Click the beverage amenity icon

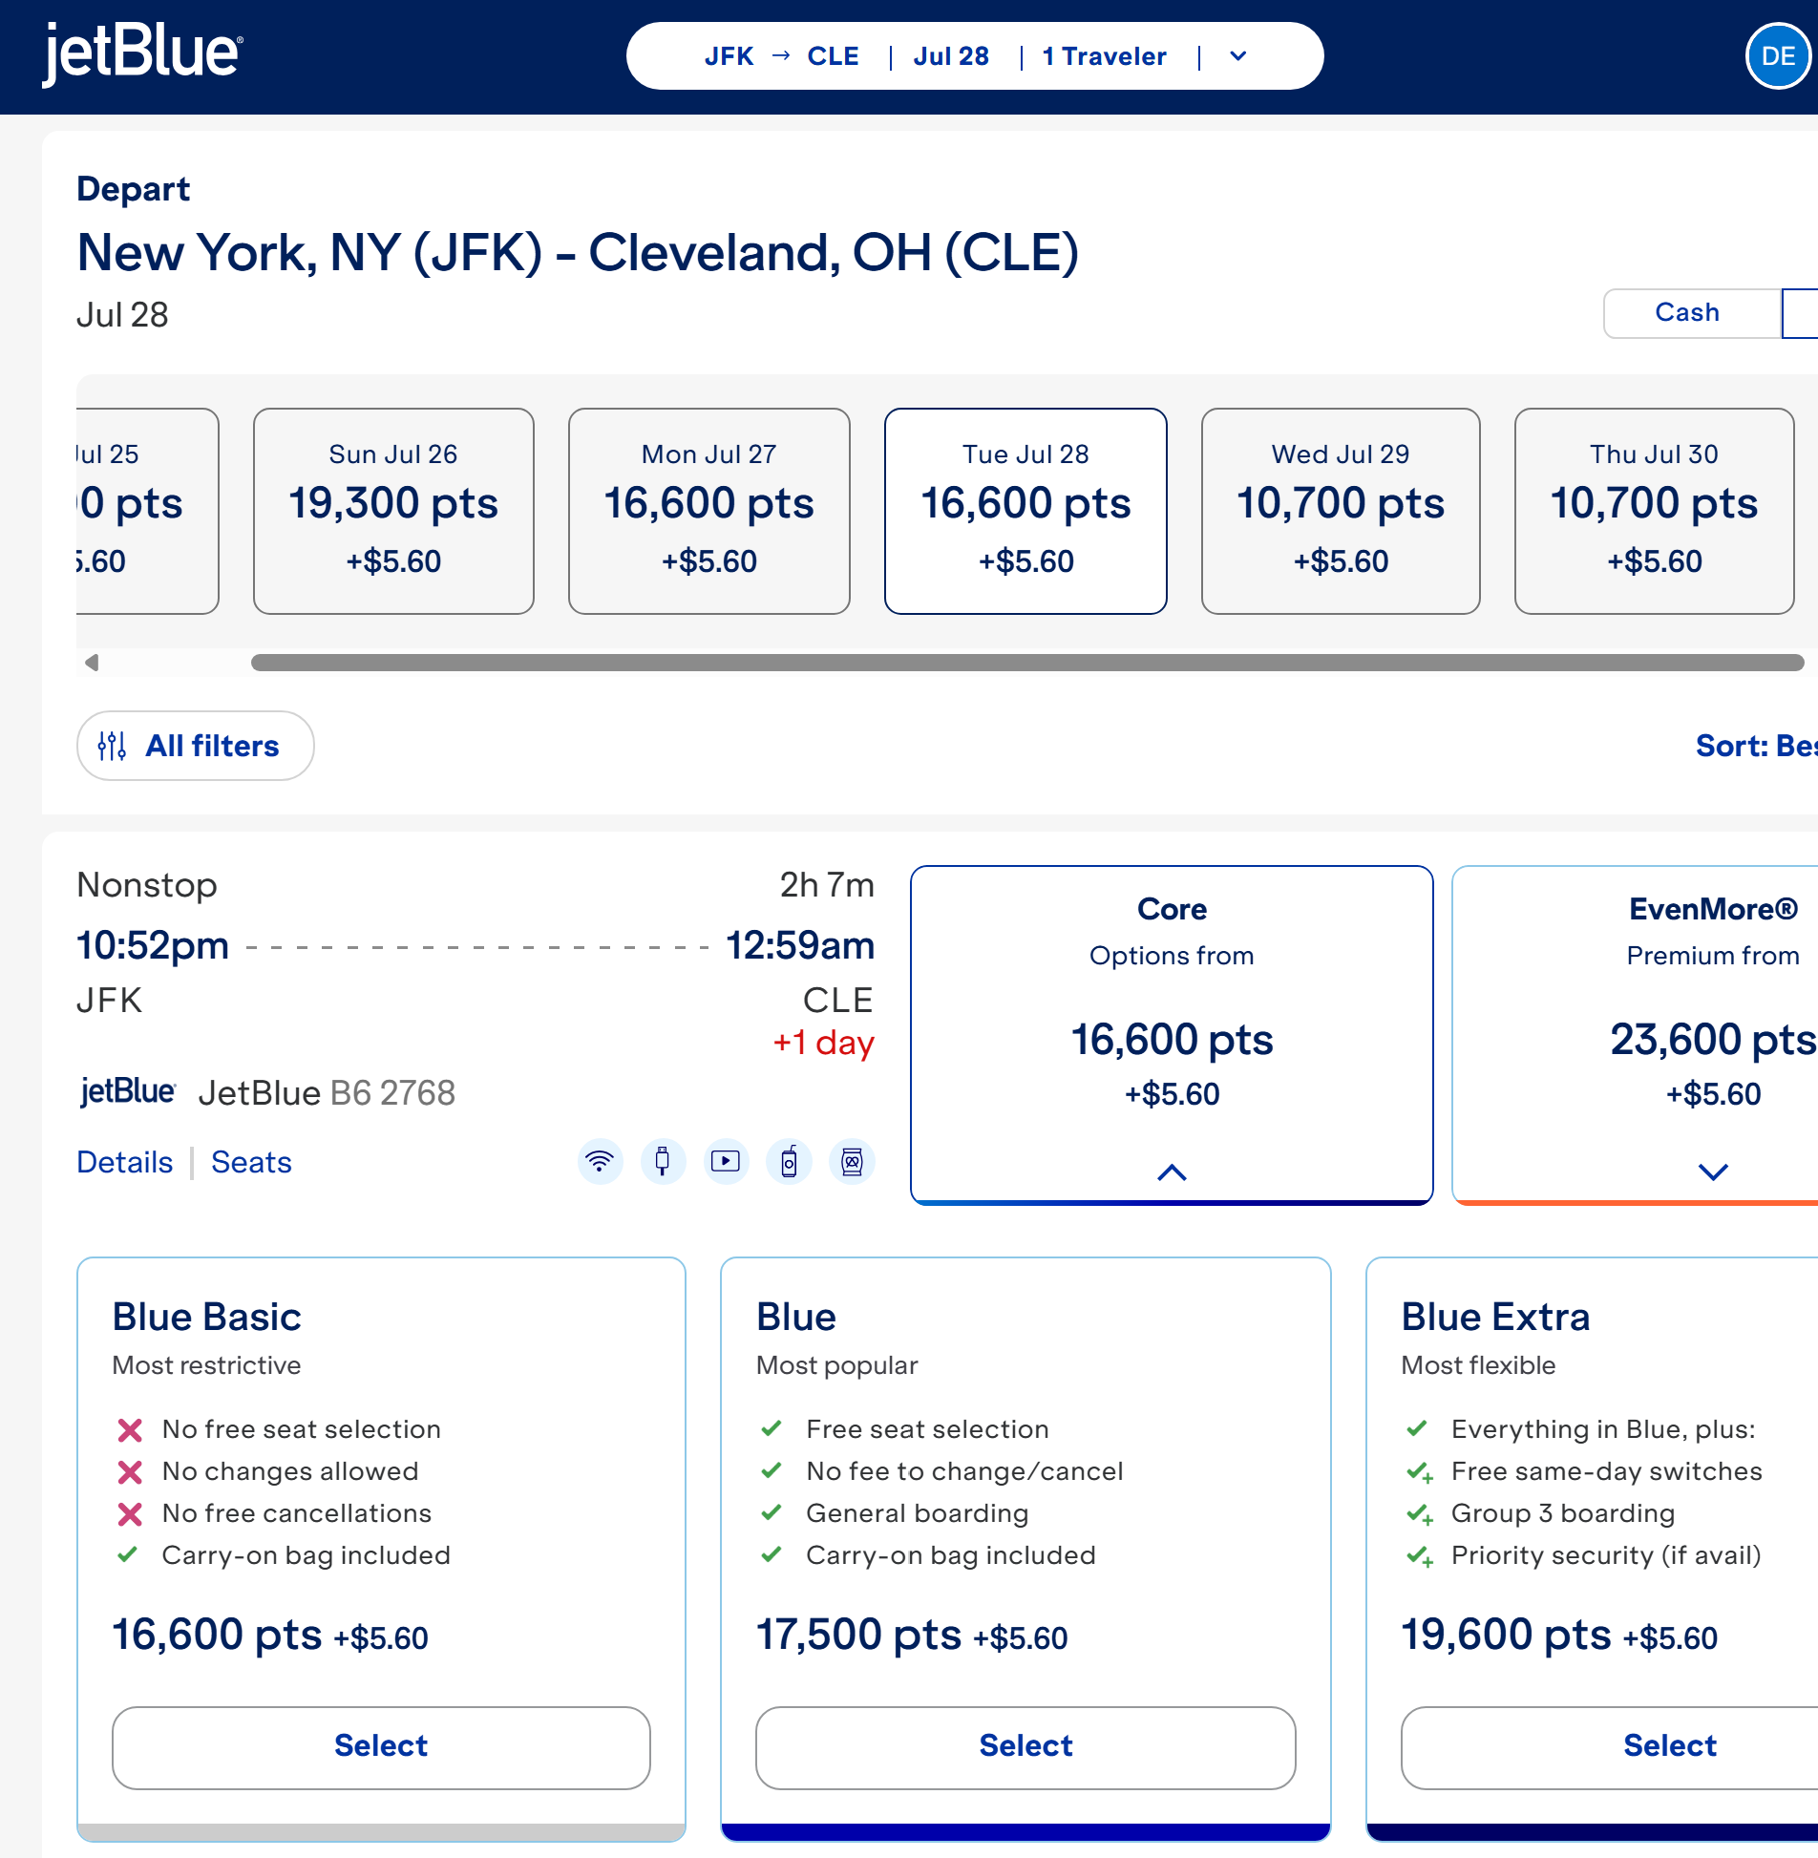tap(789, 1161)
